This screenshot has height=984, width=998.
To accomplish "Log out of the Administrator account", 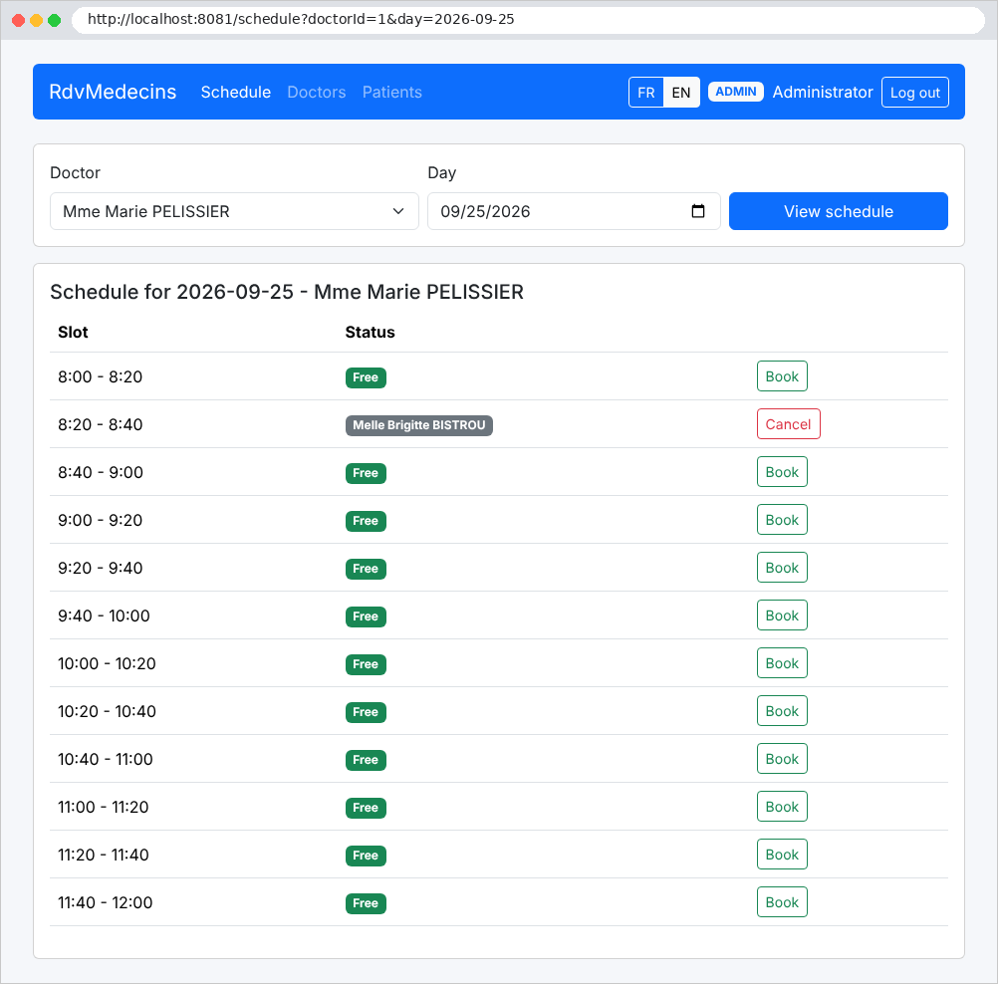I will pyautogui.click(x=914, y=93).
